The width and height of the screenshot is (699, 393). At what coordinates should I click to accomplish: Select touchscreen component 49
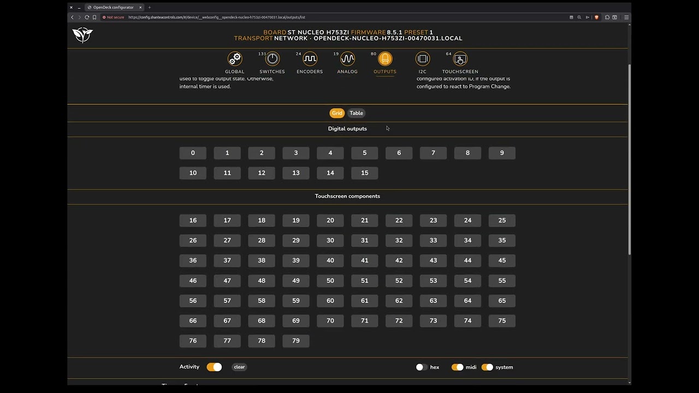pos(296,281)
